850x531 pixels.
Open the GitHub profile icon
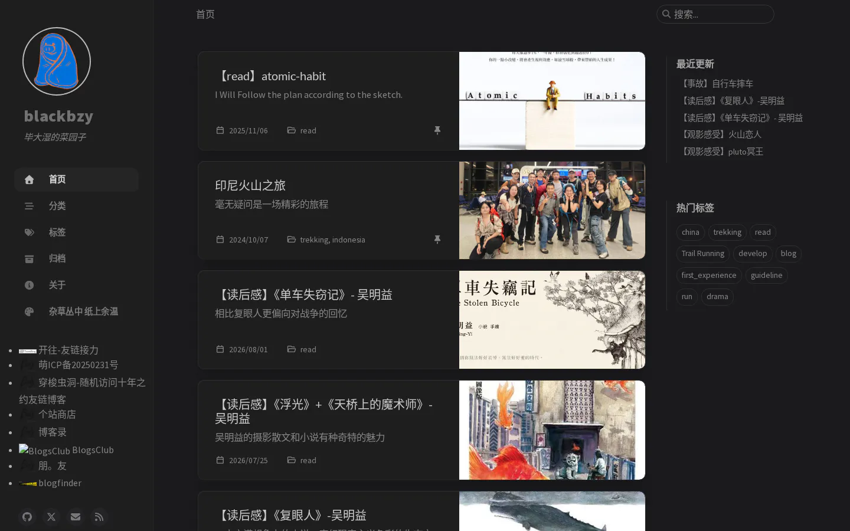(27, 517)
